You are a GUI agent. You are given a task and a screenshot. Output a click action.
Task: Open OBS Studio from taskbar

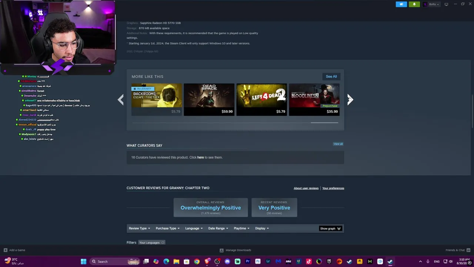tap(217, 261)
